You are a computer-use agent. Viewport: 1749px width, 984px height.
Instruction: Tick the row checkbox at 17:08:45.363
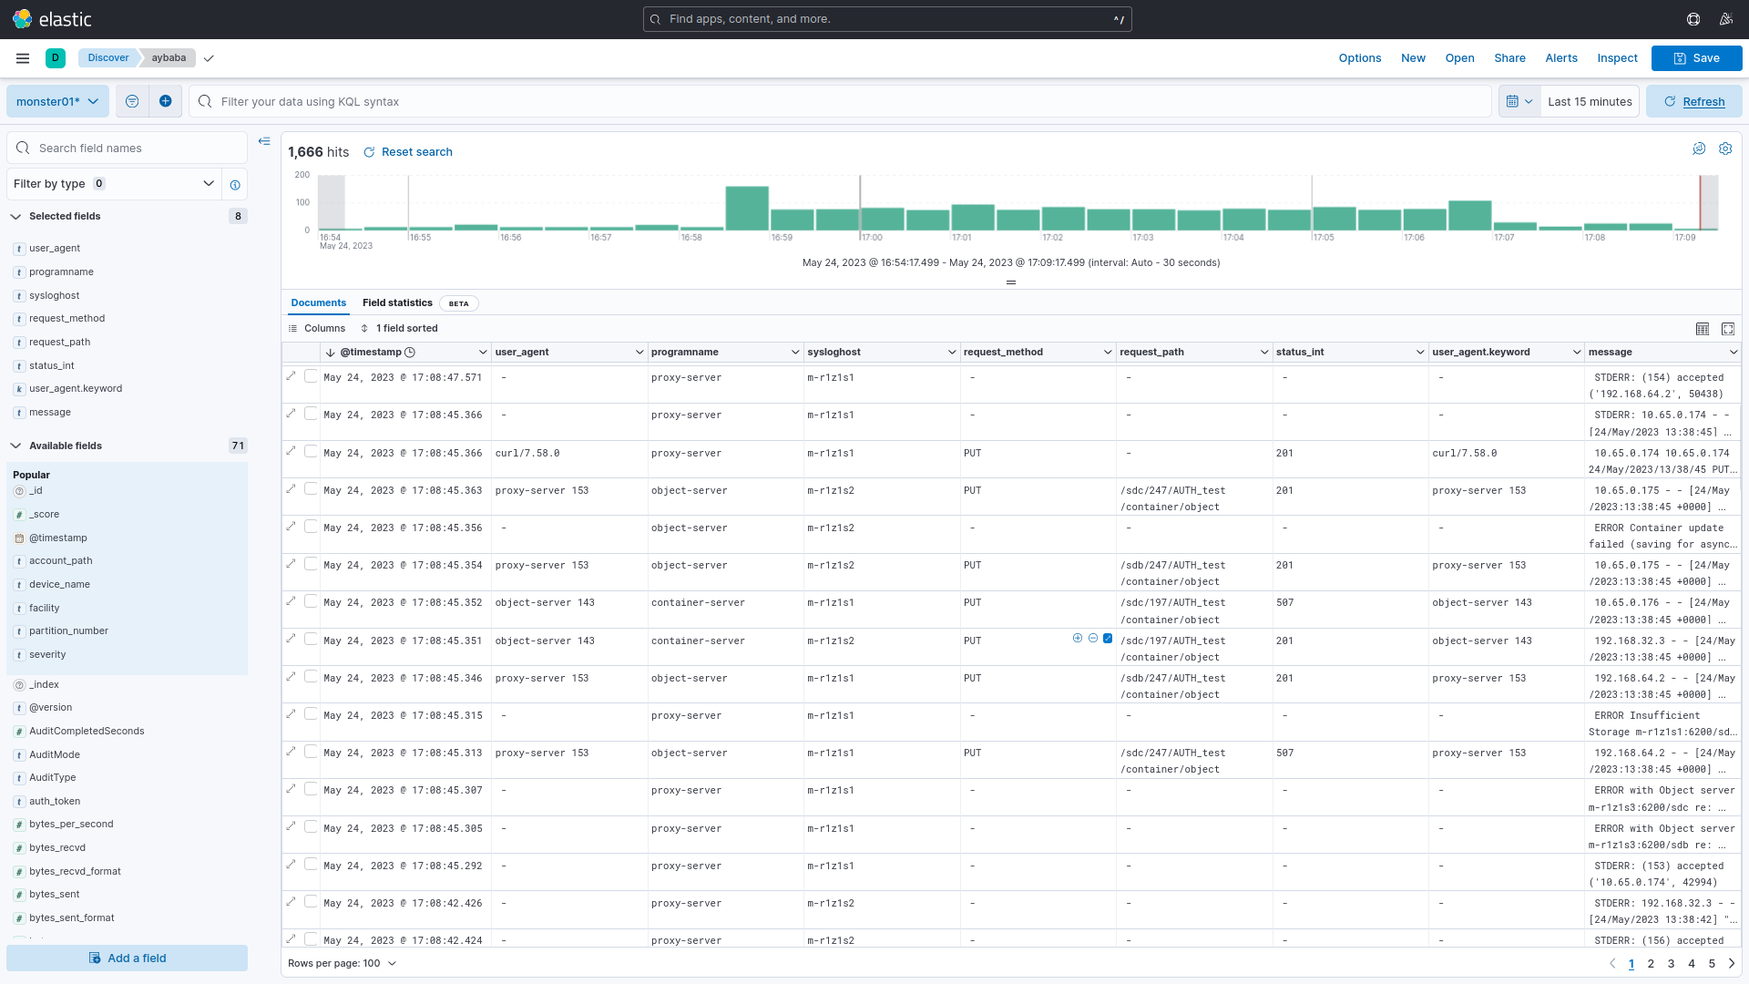point(311,489)
